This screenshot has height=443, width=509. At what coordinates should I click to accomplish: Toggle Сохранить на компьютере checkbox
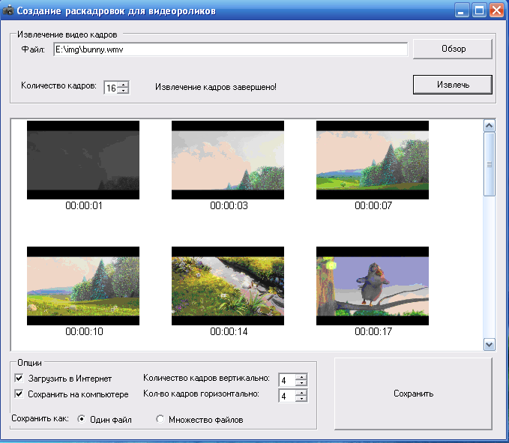(x=19, y=394)
